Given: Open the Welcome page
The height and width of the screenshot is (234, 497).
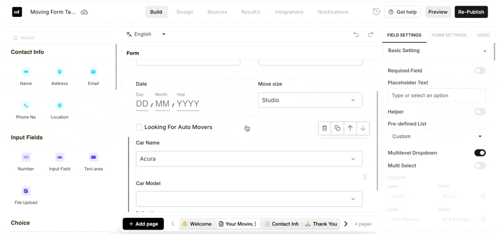Looking at the screenshot, I should pyautogui.click(x=197, y=224).
